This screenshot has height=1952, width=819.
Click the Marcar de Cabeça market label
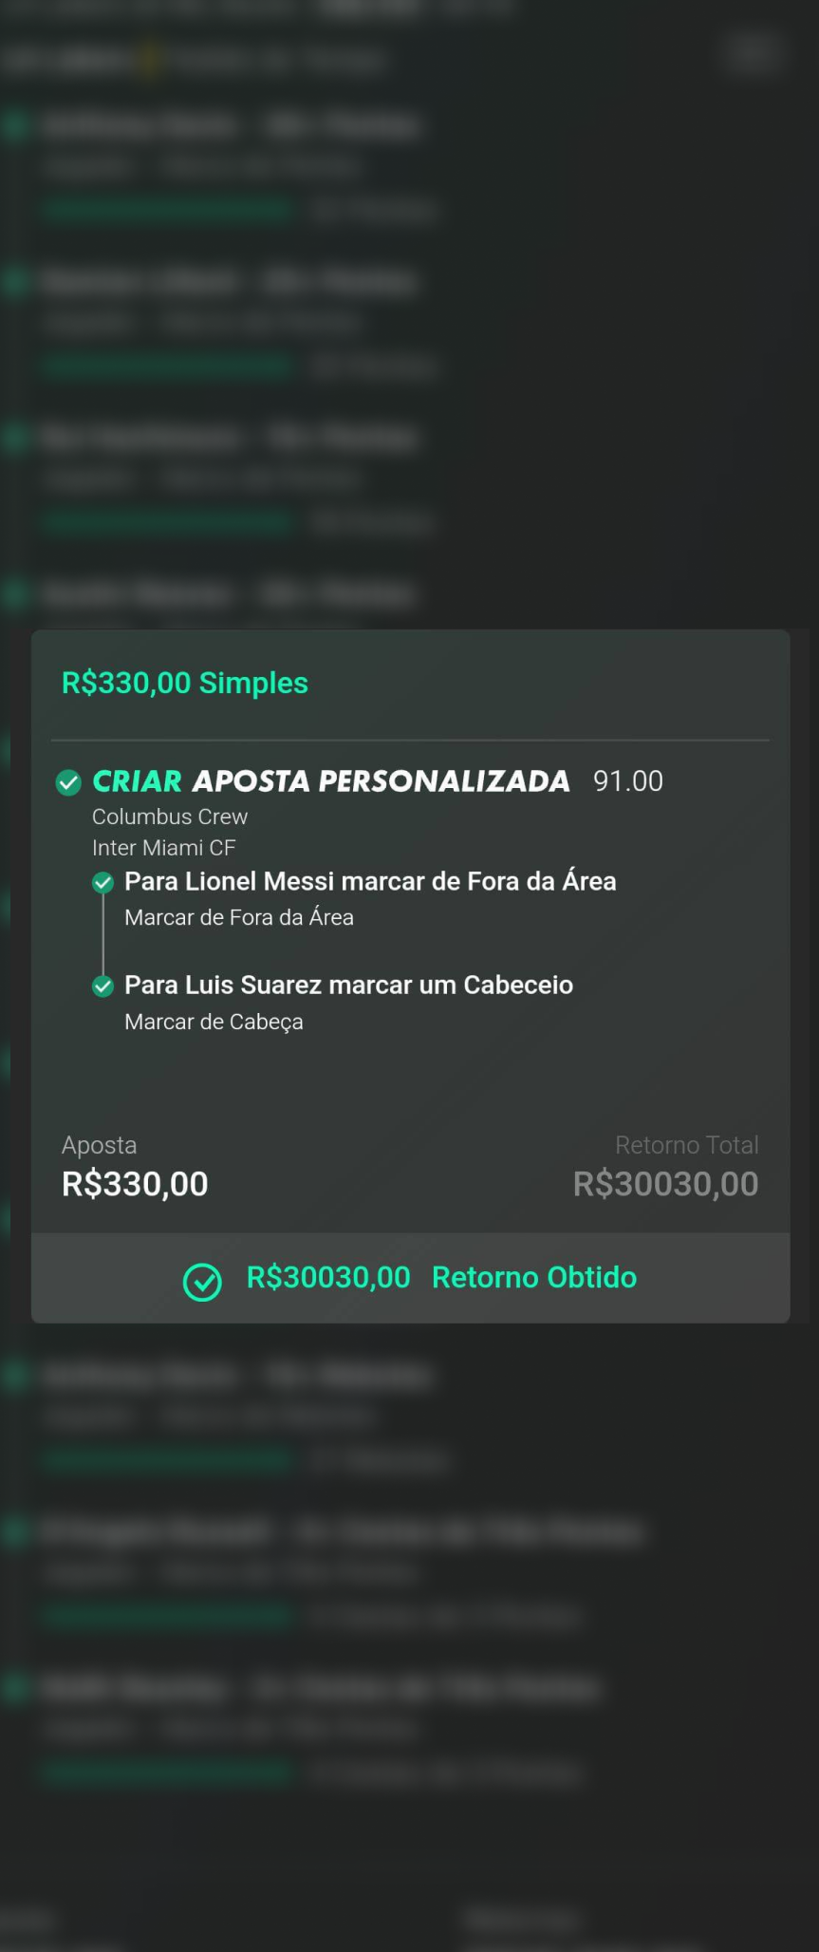coord(214,1022)
